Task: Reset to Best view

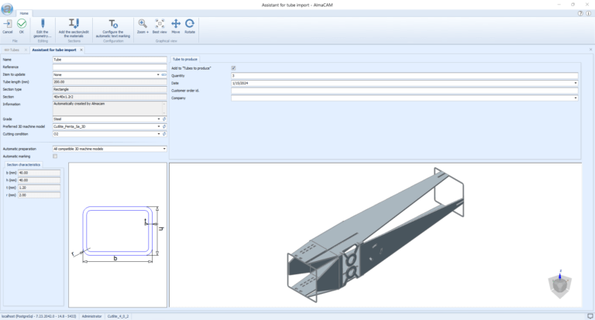Action: click(x=160, y=25)
